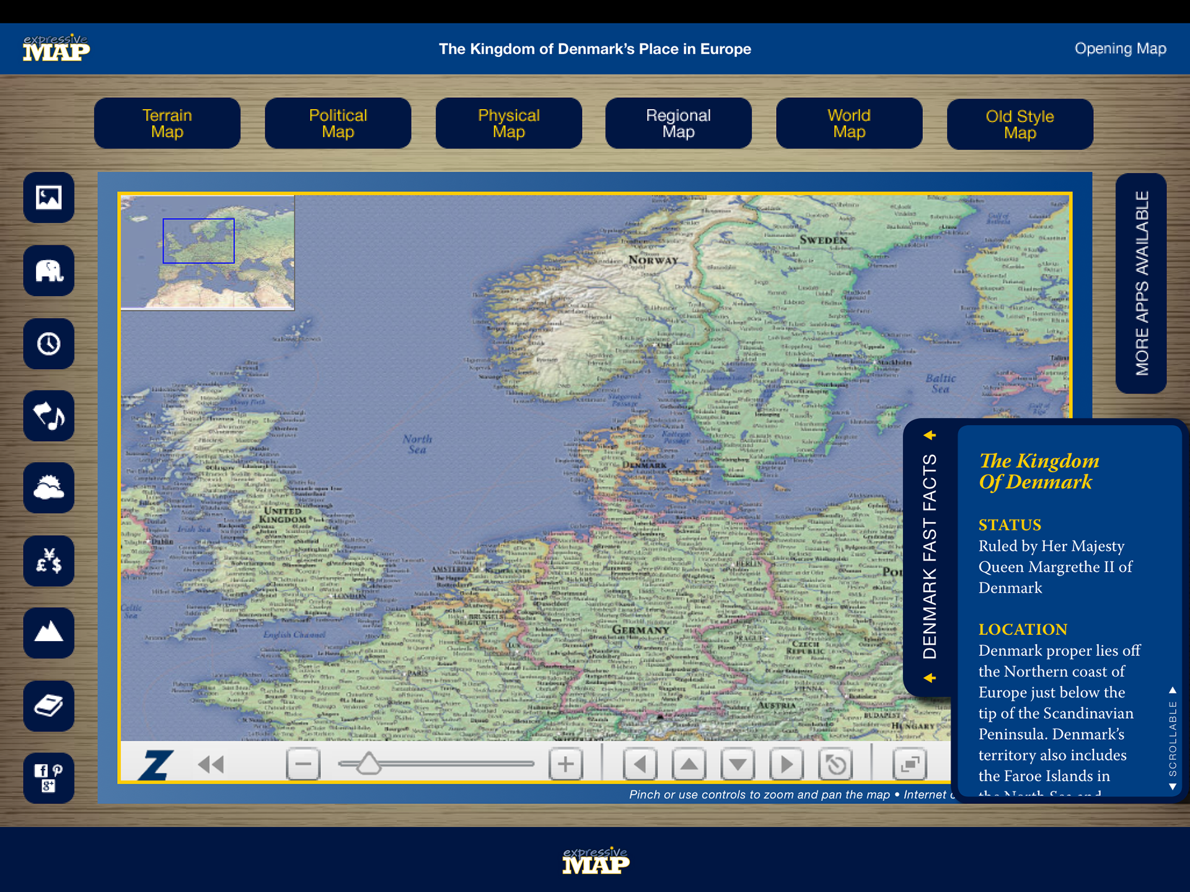Screen dimensions: 1190x892
Task: Switch to the Terrain Map tab
Action: [x=167, y=123]
